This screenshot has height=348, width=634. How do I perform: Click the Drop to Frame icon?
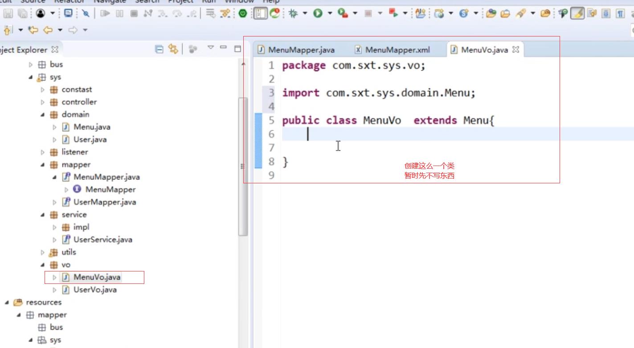(211, 14)
